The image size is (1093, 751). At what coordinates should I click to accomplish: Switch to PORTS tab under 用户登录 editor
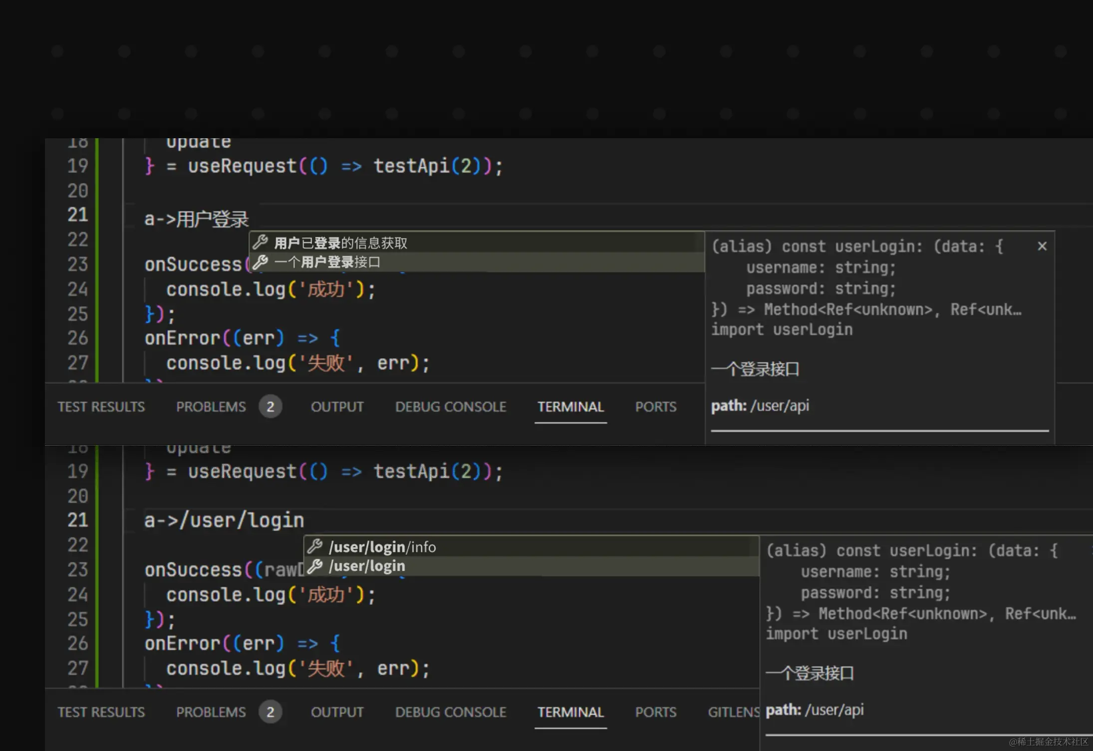pyautogui.click(x=655, y=407)
